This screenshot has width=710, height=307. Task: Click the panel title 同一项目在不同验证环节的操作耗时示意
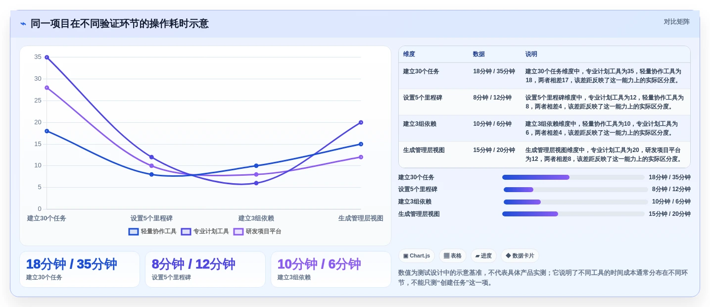[120, 24]
